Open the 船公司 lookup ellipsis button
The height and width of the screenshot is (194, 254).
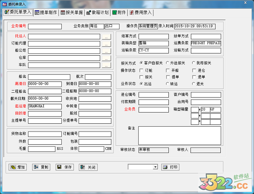click(x=106, y=51)
